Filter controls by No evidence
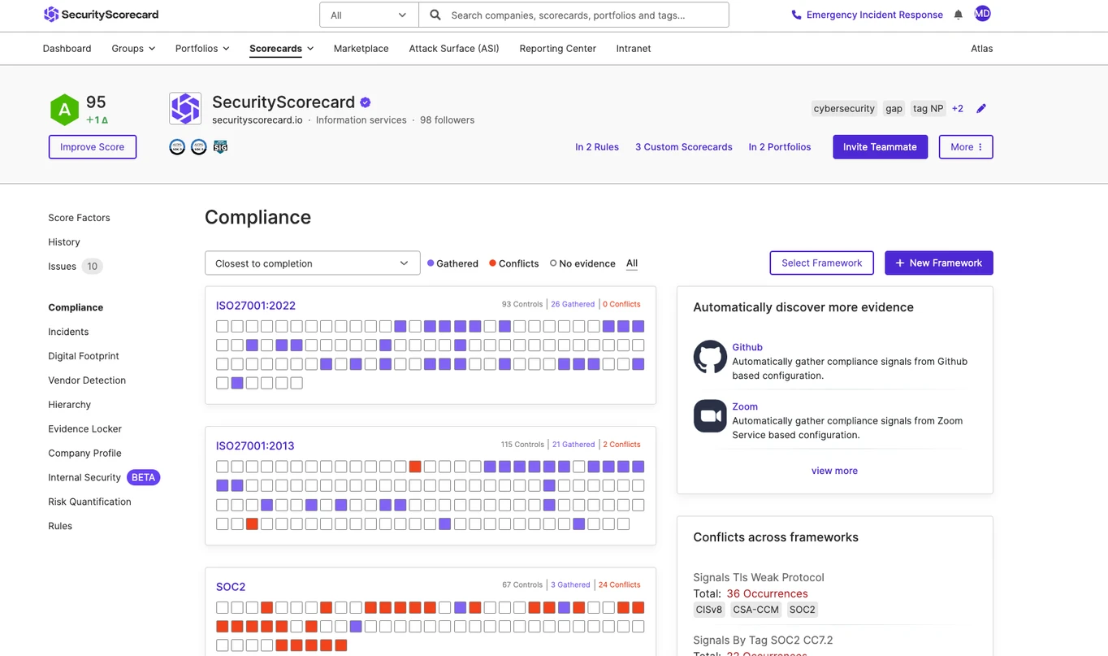The image size is (1108, 656). (582, 263)
